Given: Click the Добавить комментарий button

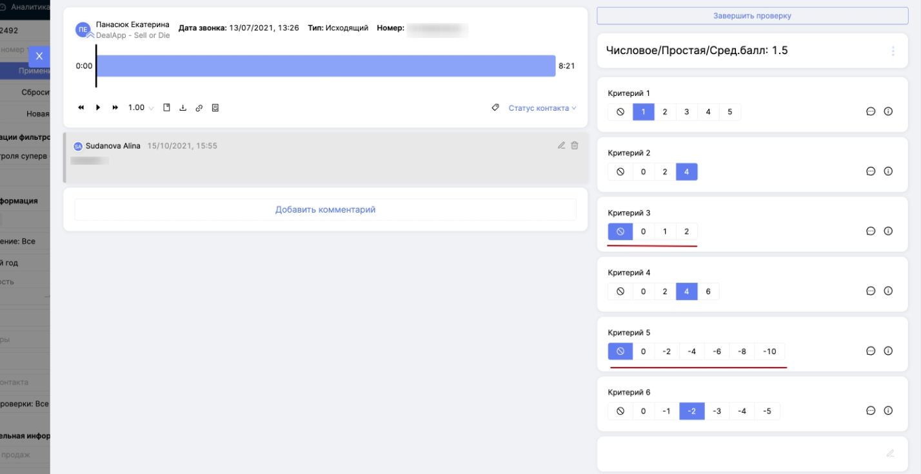Looking at the screenshot, I should [325, 209].
